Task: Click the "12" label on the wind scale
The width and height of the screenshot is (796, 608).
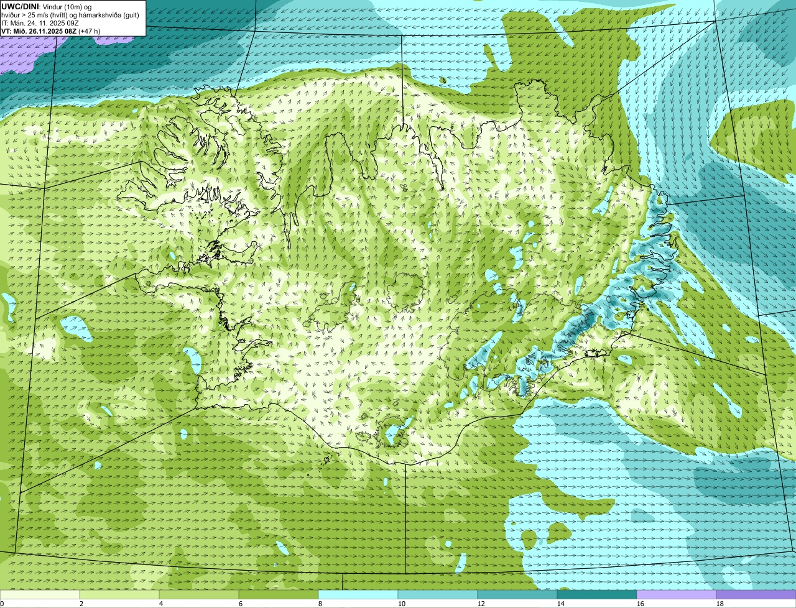Action: click(x=481, y=604)
